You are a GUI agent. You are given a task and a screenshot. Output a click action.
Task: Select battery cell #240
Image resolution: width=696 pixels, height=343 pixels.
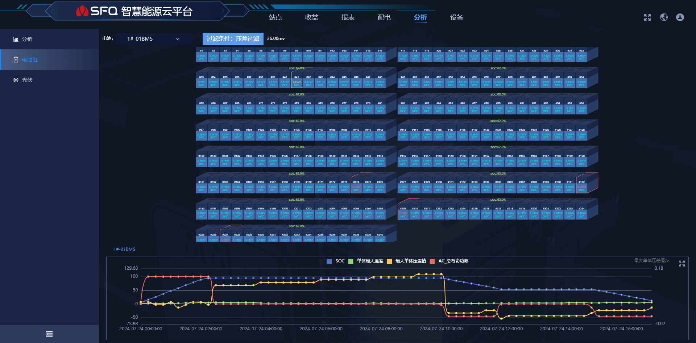click(380, 237)
